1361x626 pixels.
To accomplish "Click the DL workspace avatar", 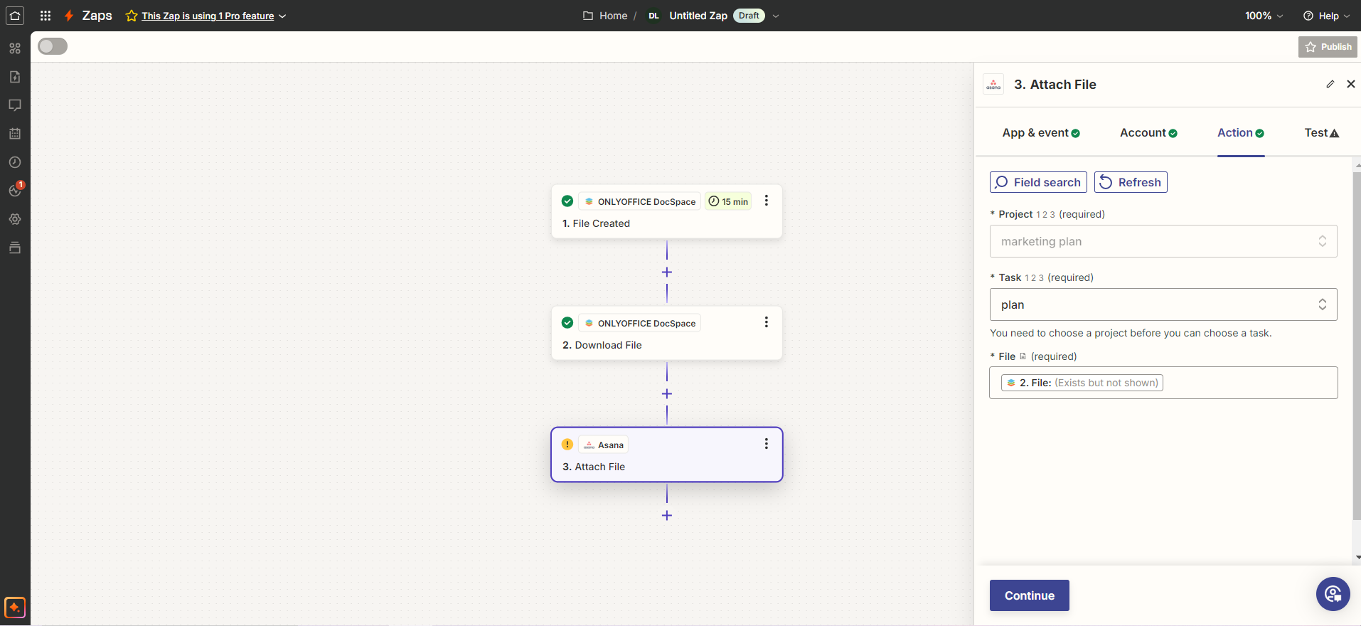I will coord(653,16).
